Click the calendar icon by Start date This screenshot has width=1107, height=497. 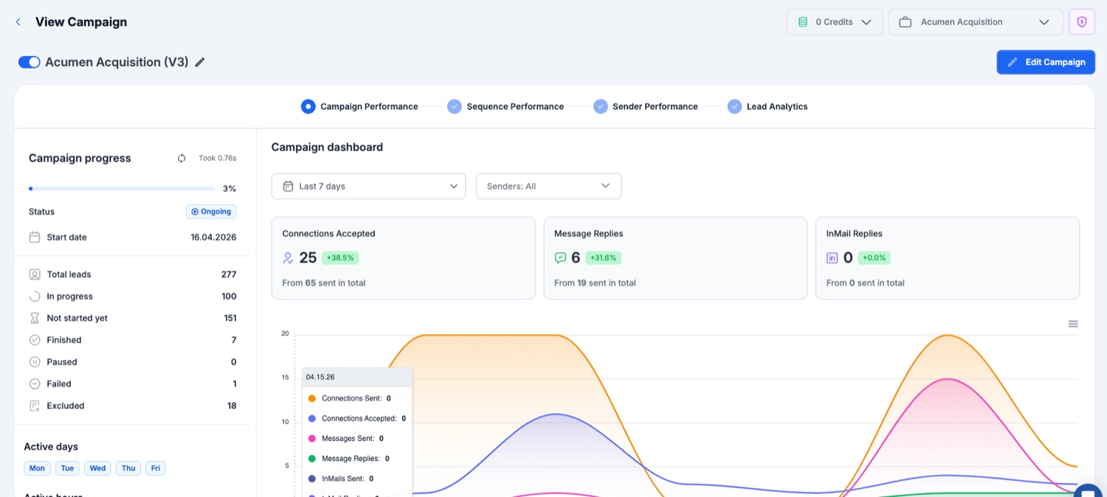tap(35, 237)
